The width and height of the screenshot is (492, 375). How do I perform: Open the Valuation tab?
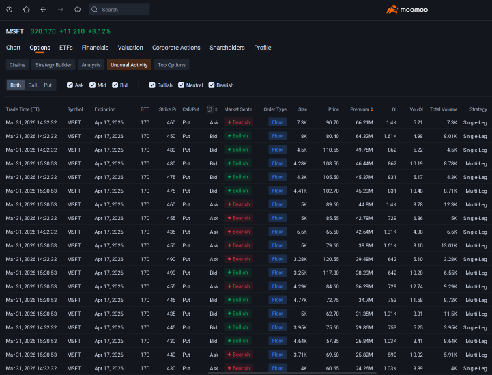pyautogui.click(x=130, y=48)
